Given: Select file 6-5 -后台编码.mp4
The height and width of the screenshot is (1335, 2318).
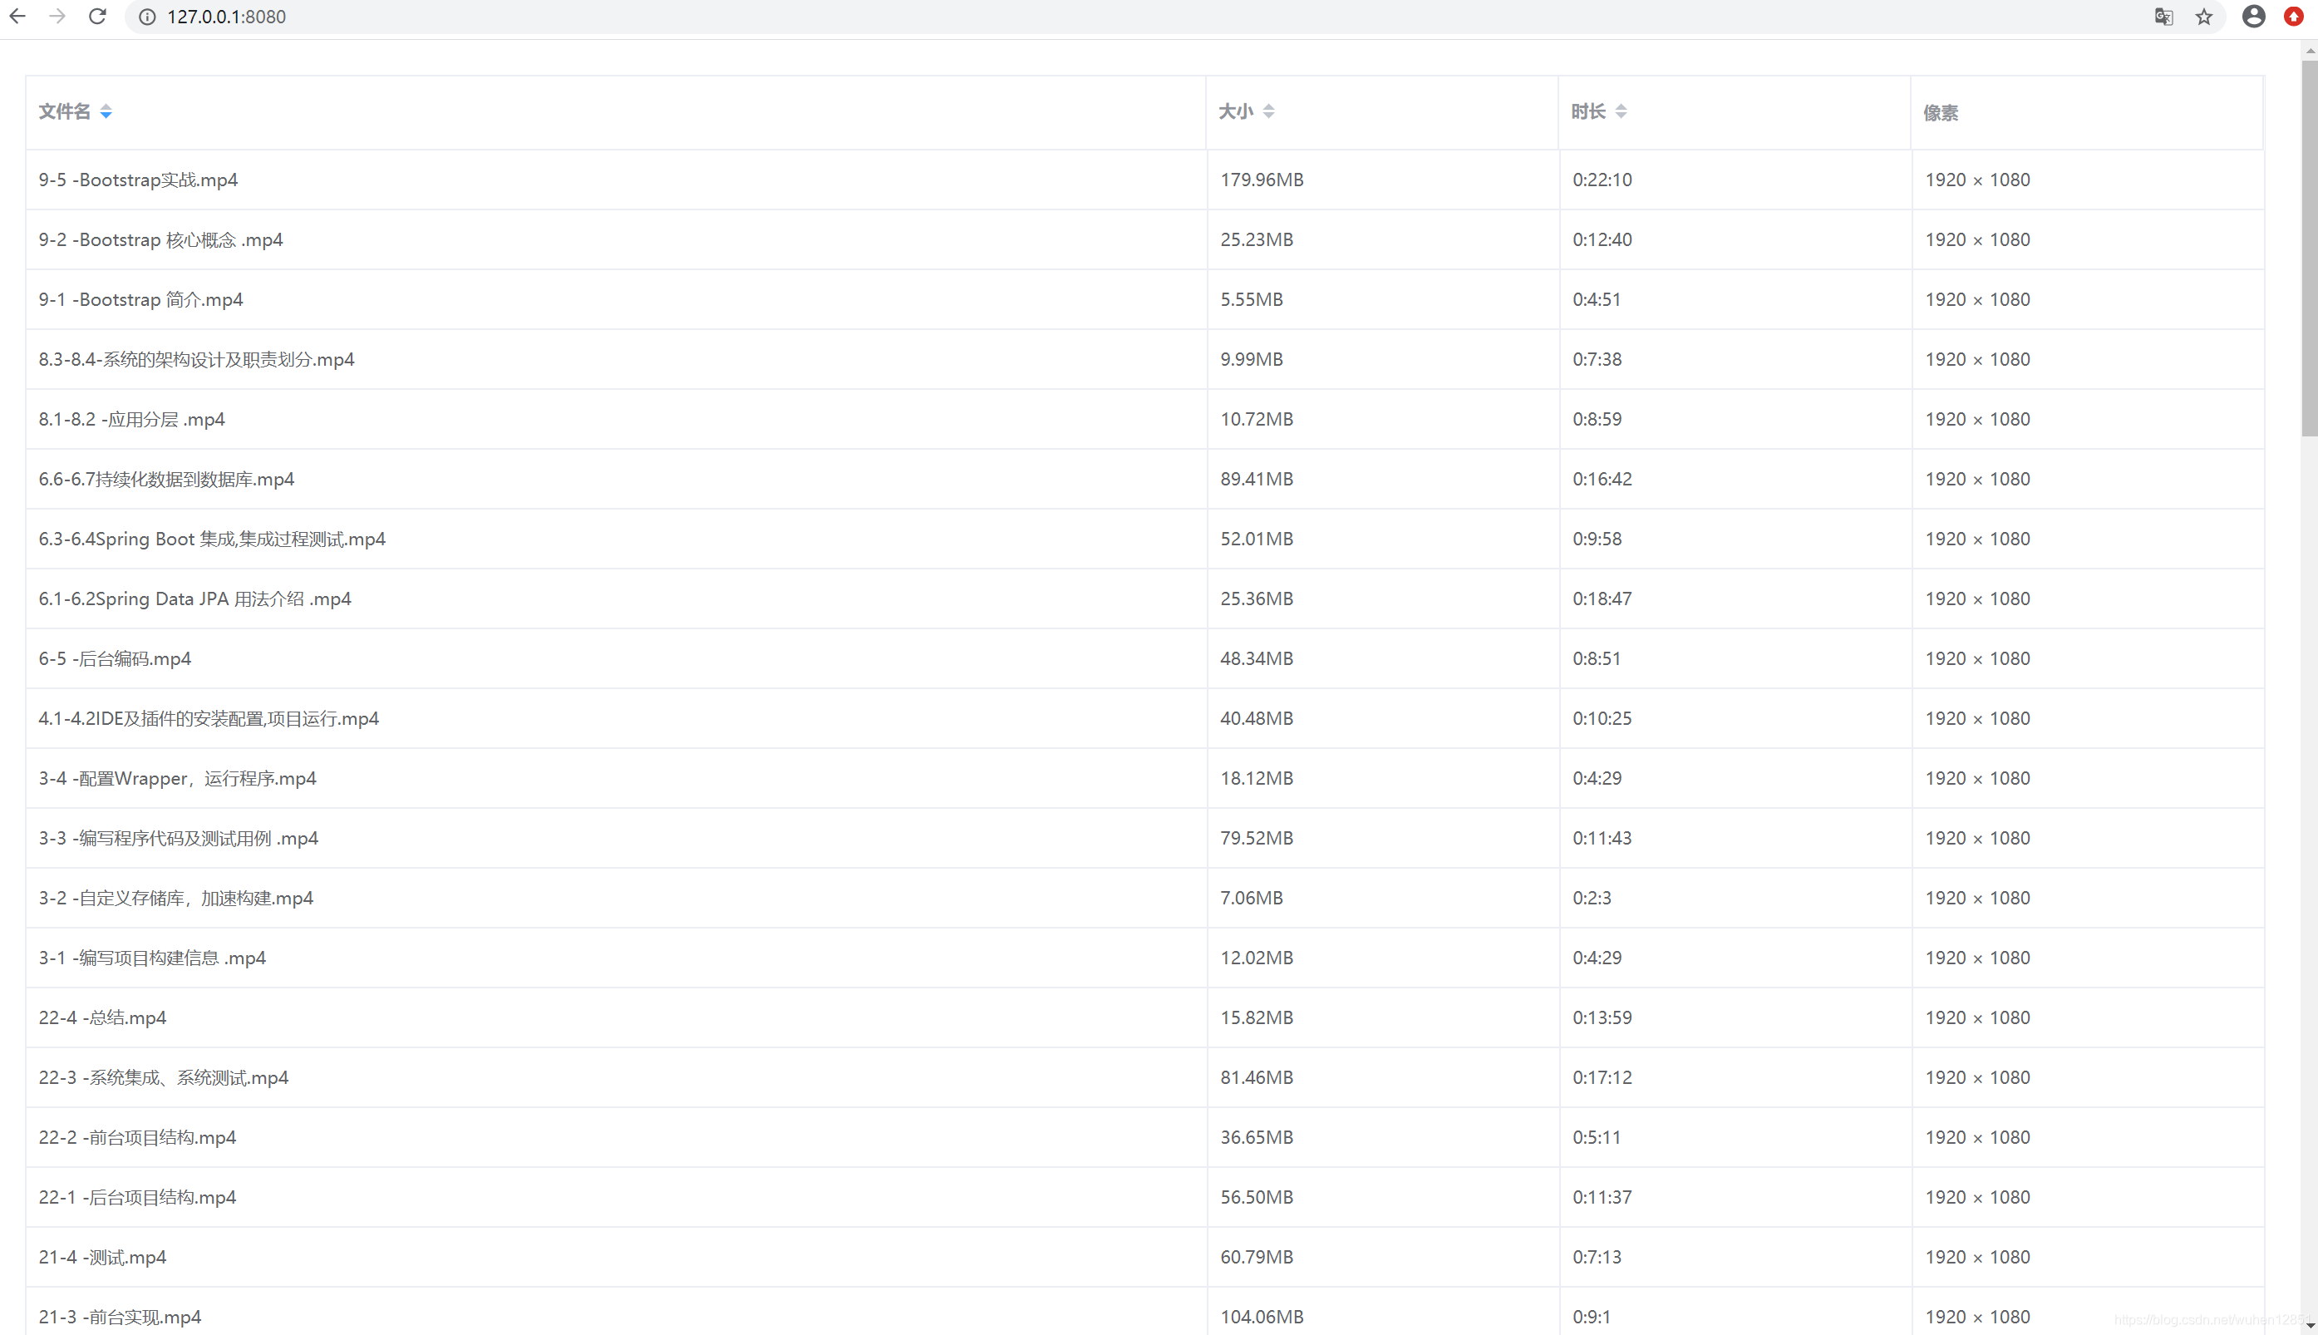Looking at the screenshot, I should (x=115, y=659).
